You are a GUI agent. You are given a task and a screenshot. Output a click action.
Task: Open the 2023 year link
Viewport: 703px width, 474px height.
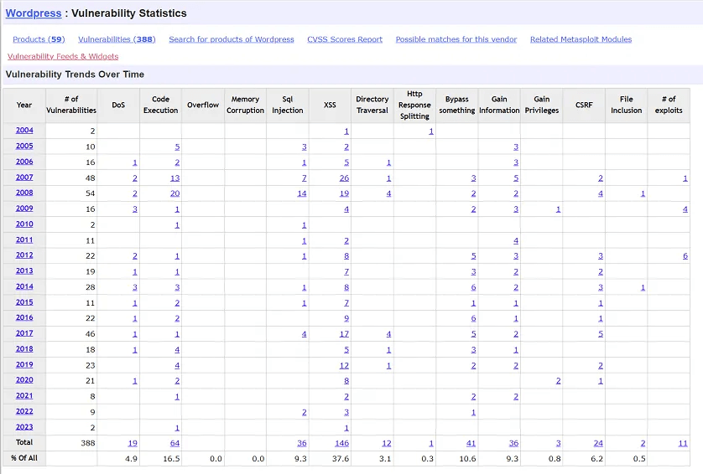[24, 427]
